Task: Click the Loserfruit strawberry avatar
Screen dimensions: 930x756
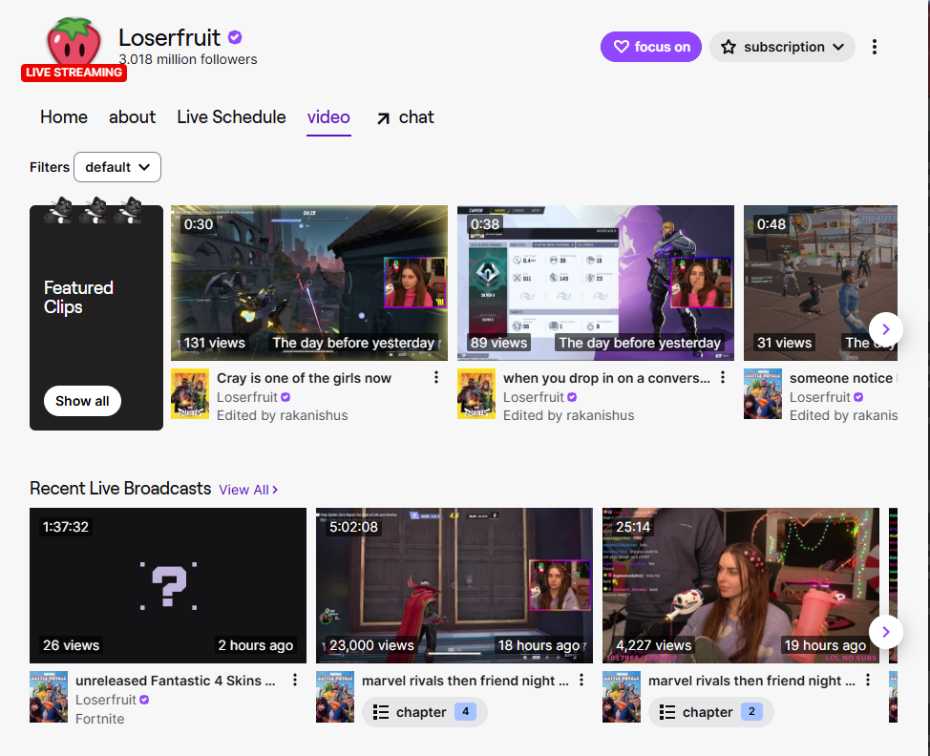Action: (74, 41)
